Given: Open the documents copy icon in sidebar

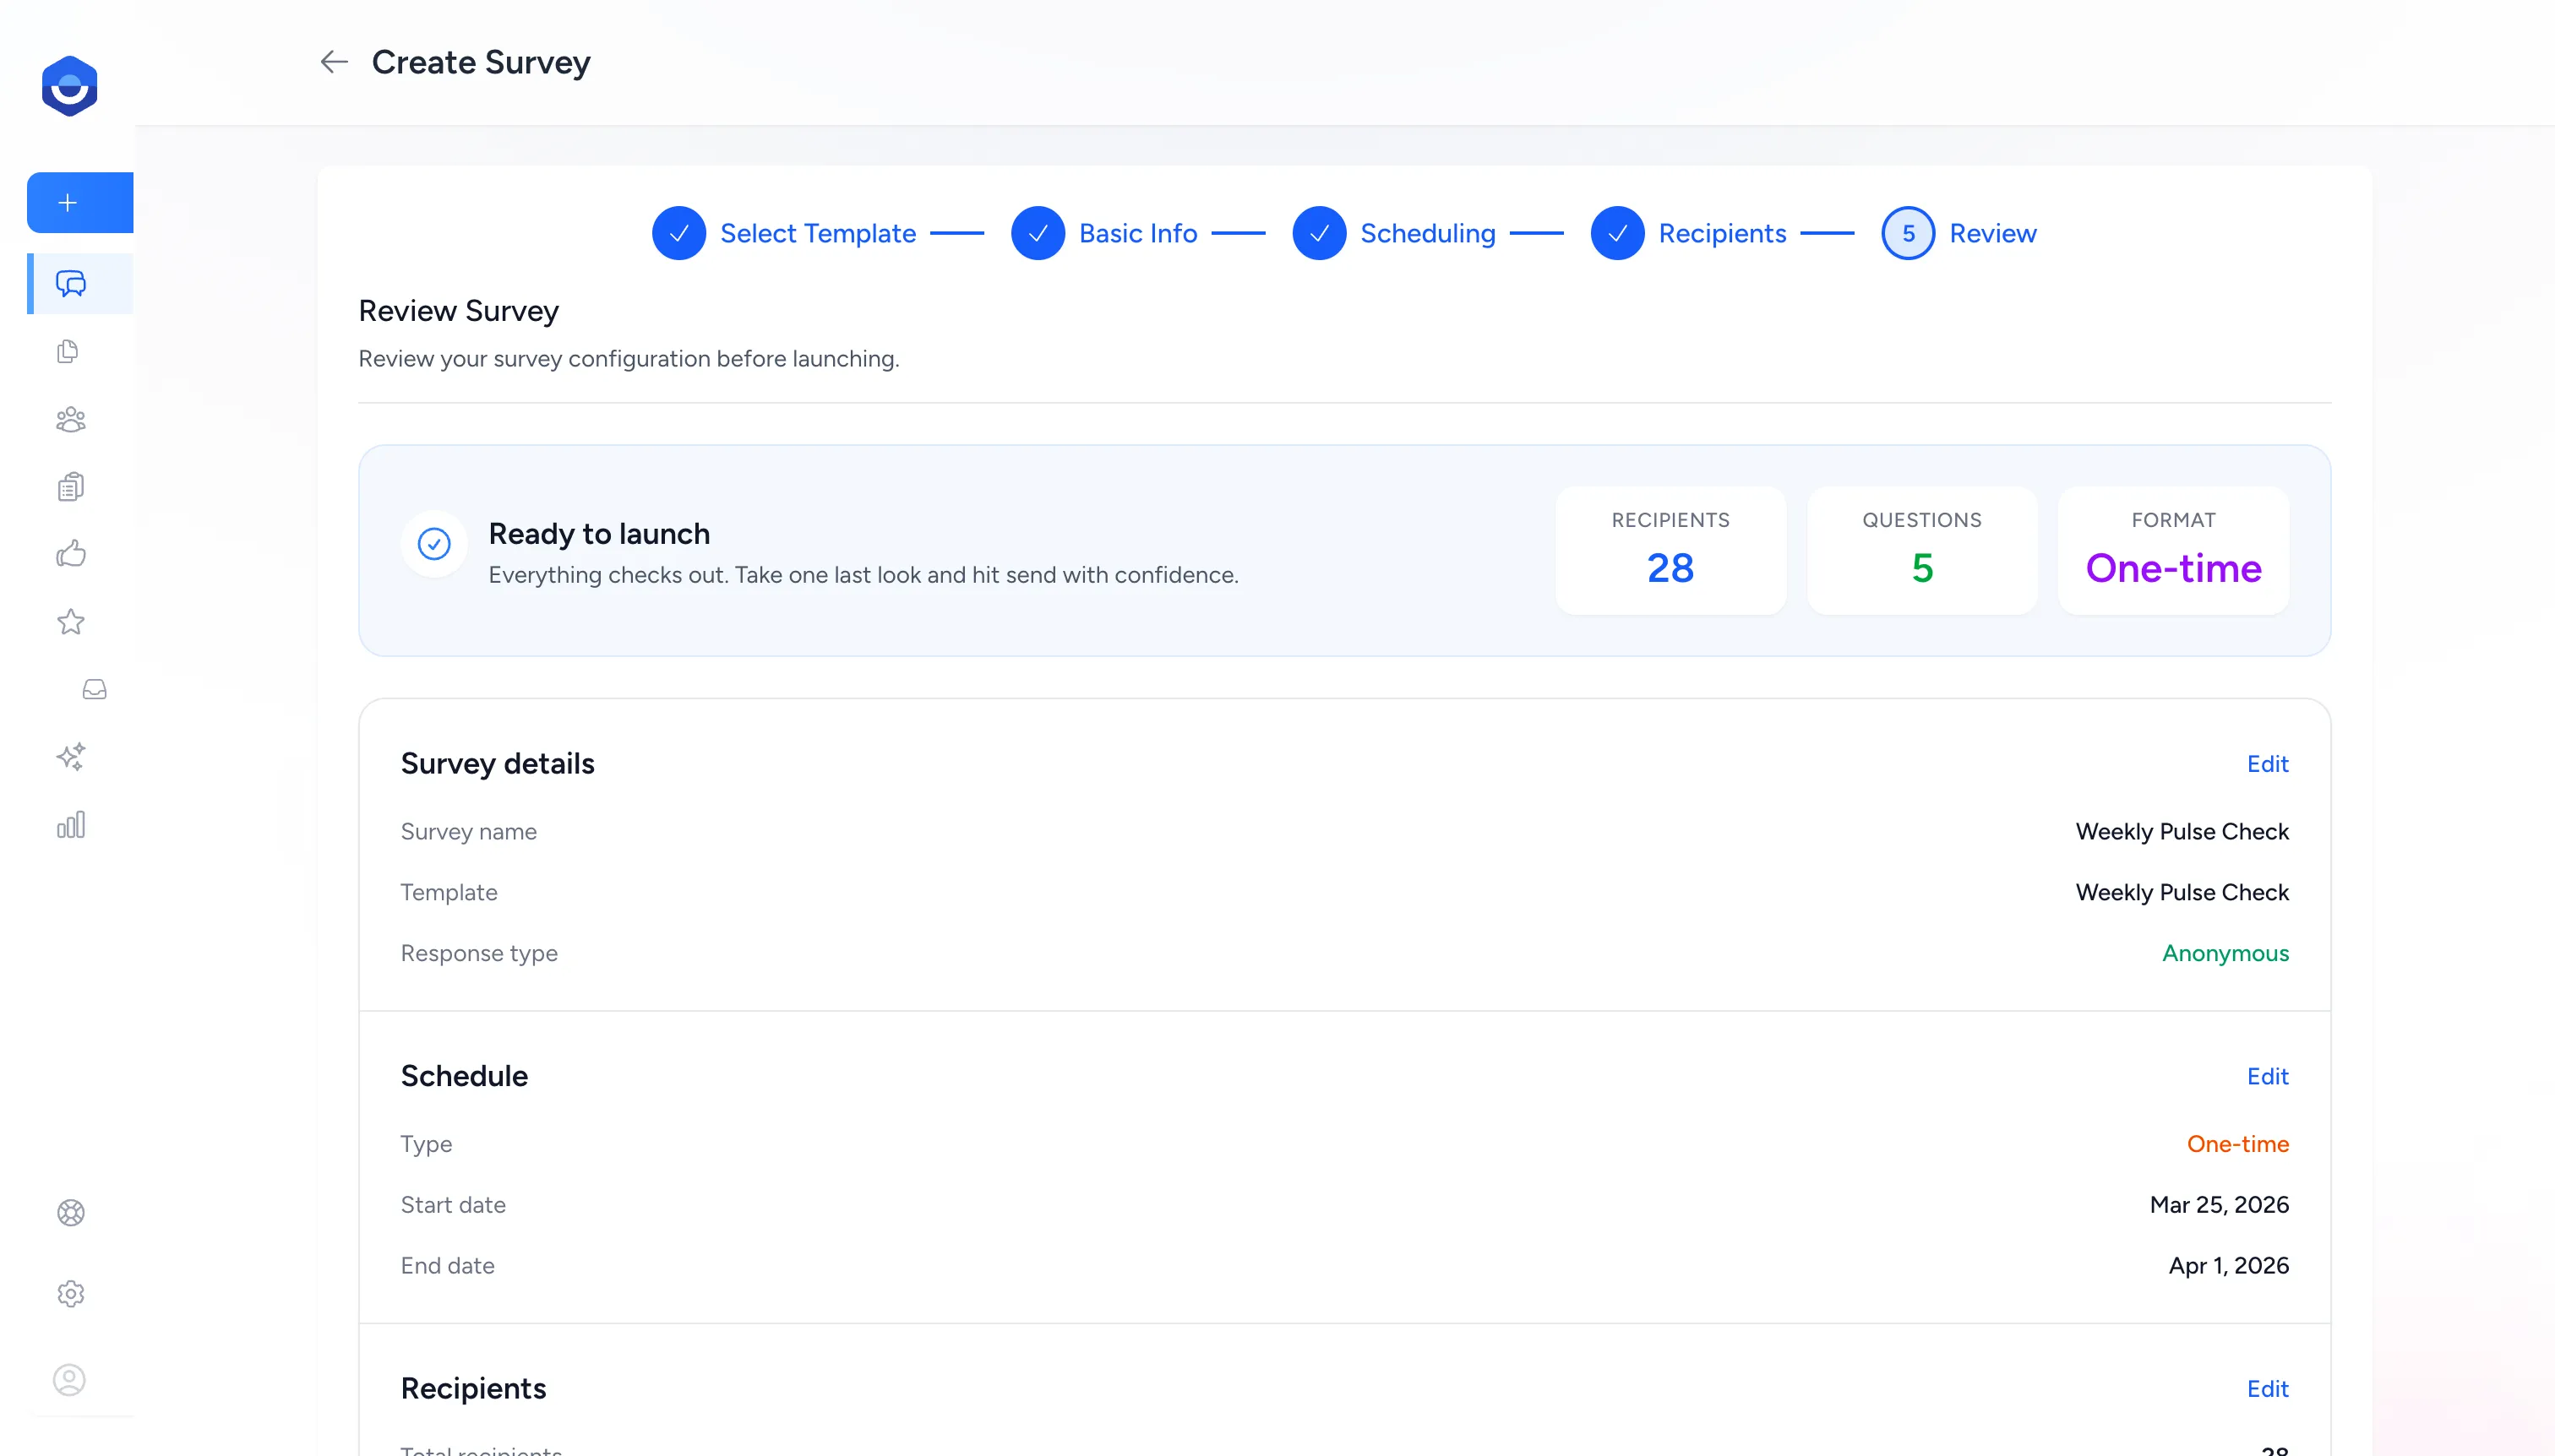Looking at the screenshot, I should tap(68, 351).
